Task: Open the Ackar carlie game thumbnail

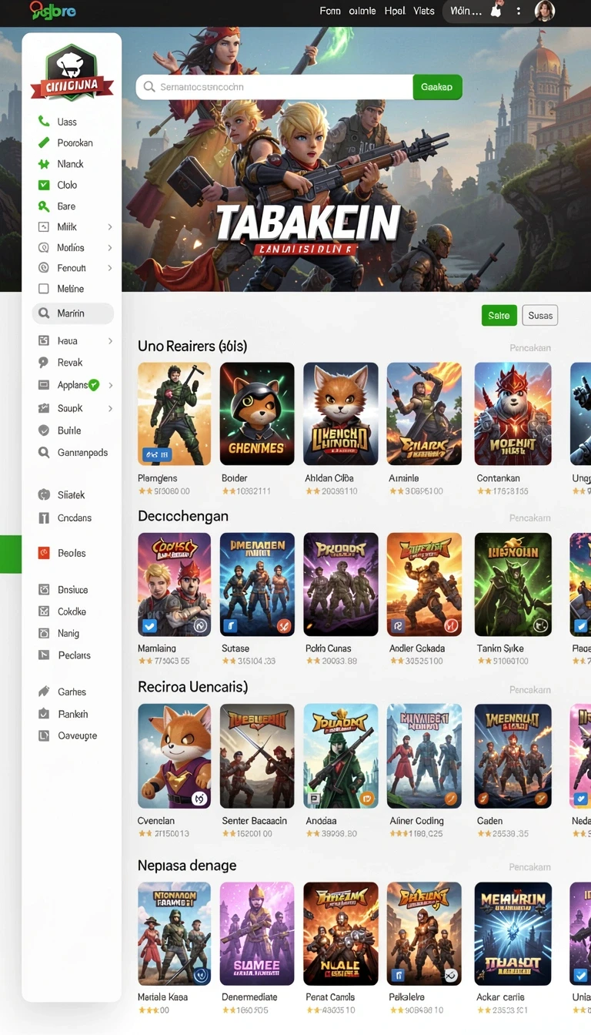Action: click(513, 934)
